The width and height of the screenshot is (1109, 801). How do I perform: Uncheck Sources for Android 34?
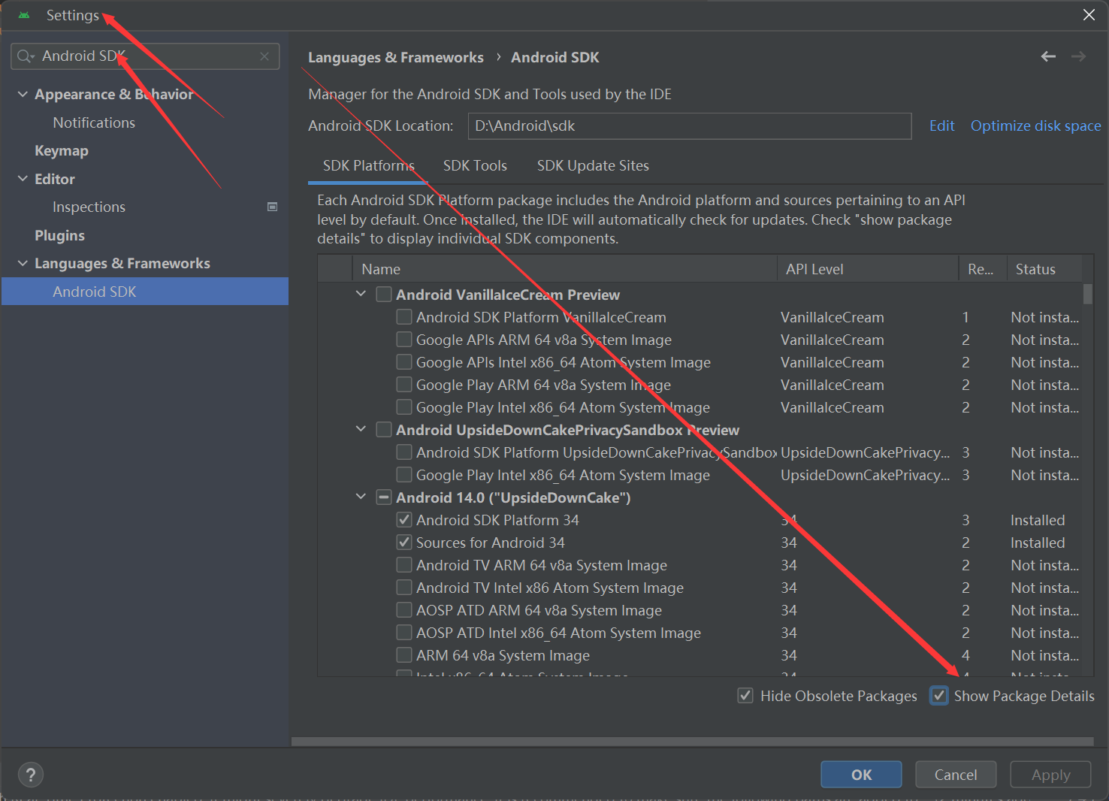click(x=404, y=543)
